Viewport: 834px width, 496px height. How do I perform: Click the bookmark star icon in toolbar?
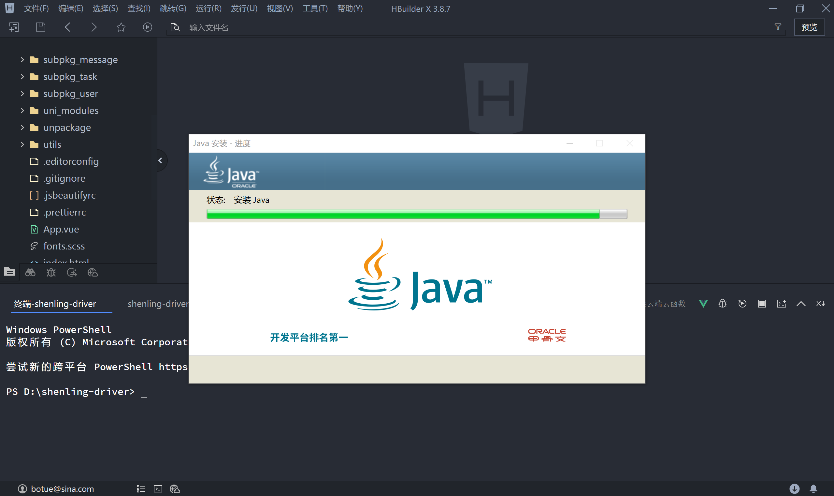pos(121,27)
